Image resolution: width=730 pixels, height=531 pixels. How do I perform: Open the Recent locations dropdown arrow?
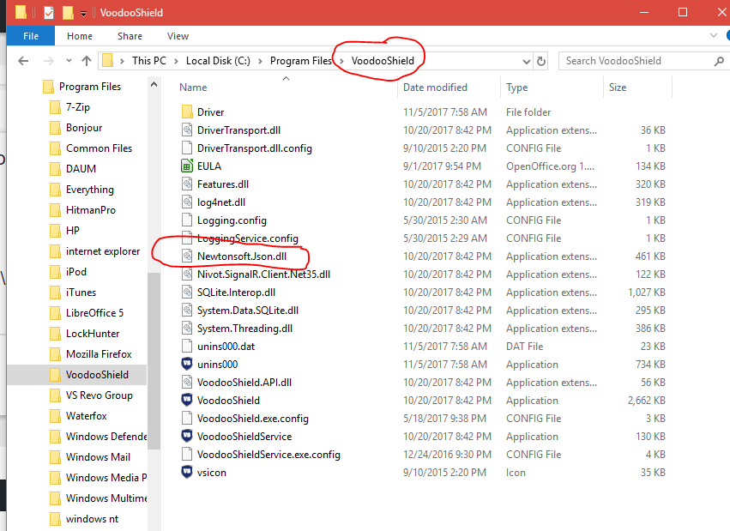click(69, 61)
